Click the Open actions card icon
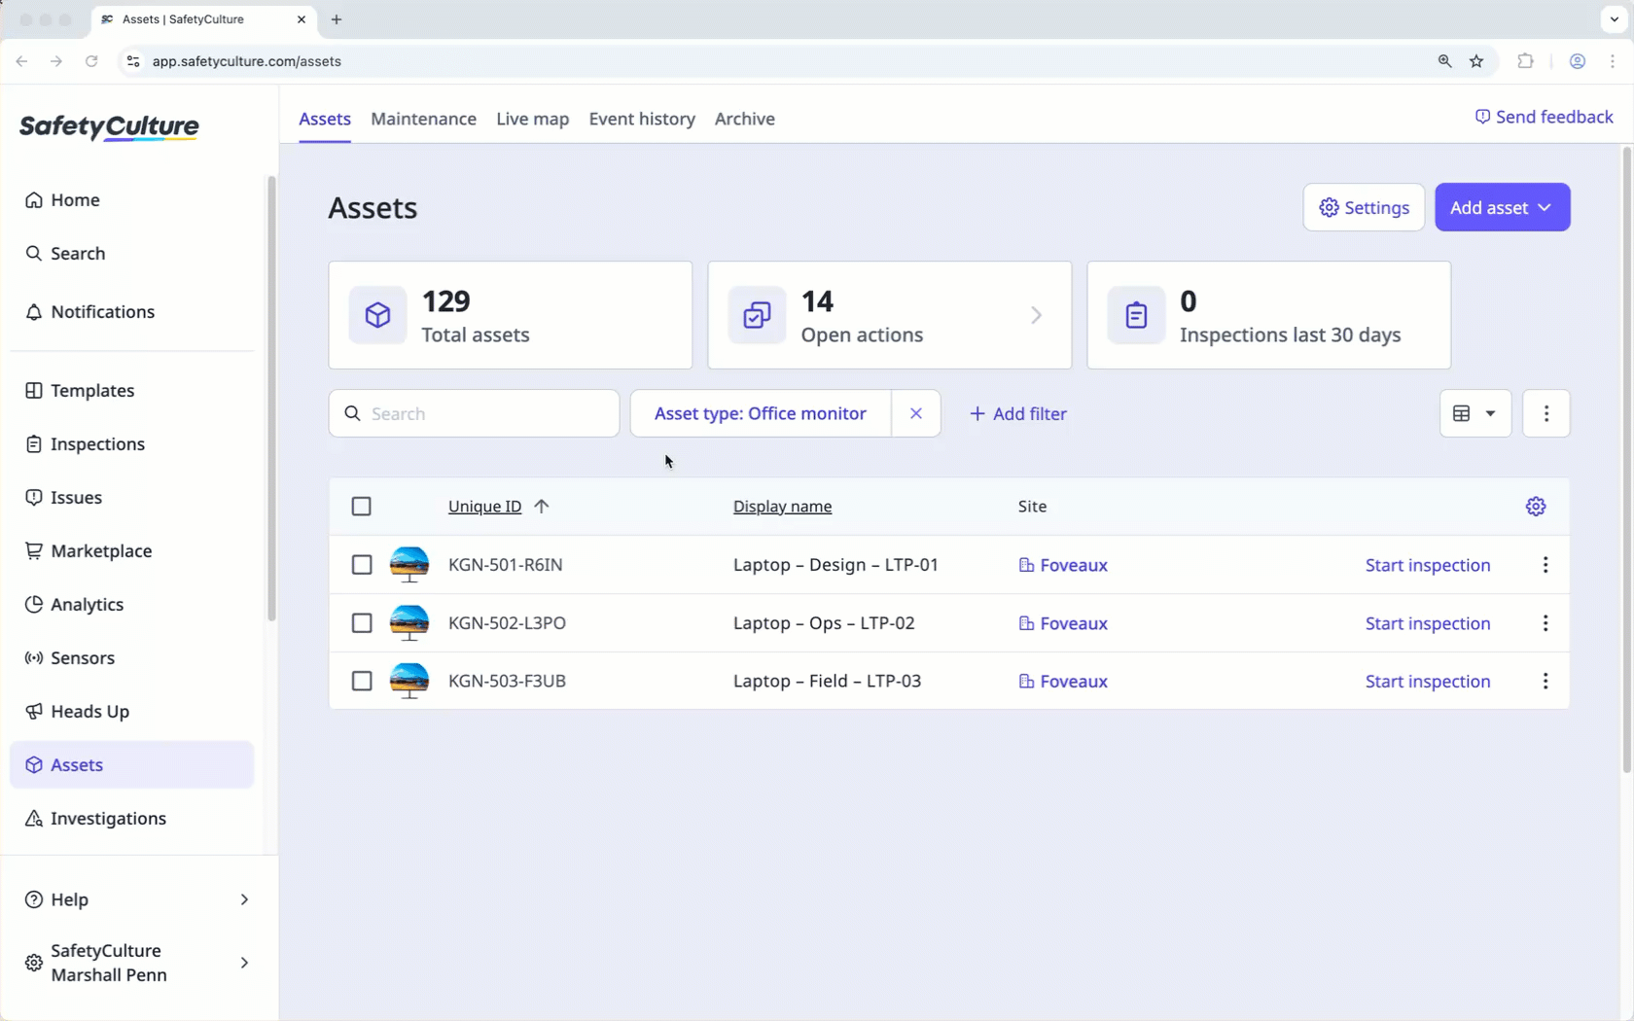1634x1021 pixels. 758,315
